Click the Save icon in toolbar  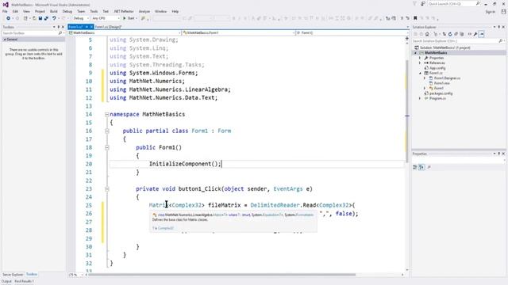pyautogui.click(x=40, y=18)
